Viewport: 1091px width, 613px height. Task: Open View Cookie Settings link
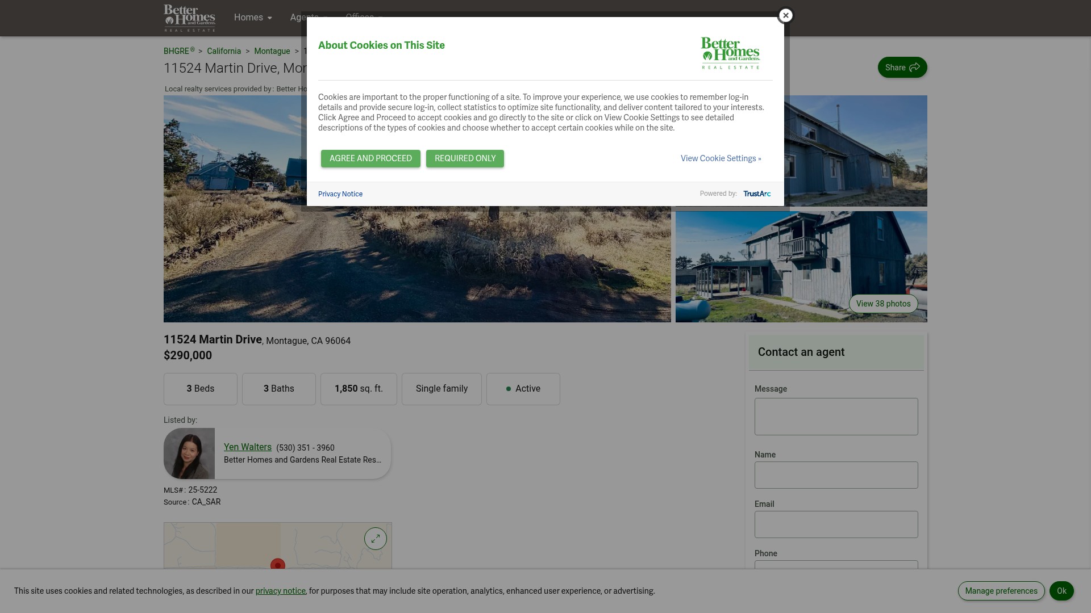tap(721, 158)
